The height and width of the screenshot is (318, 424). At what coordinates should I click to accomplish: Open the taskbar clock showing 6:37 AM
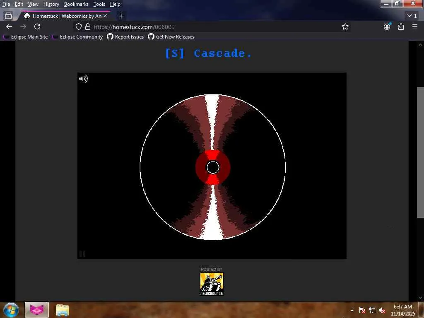click(x=402, y=310)
